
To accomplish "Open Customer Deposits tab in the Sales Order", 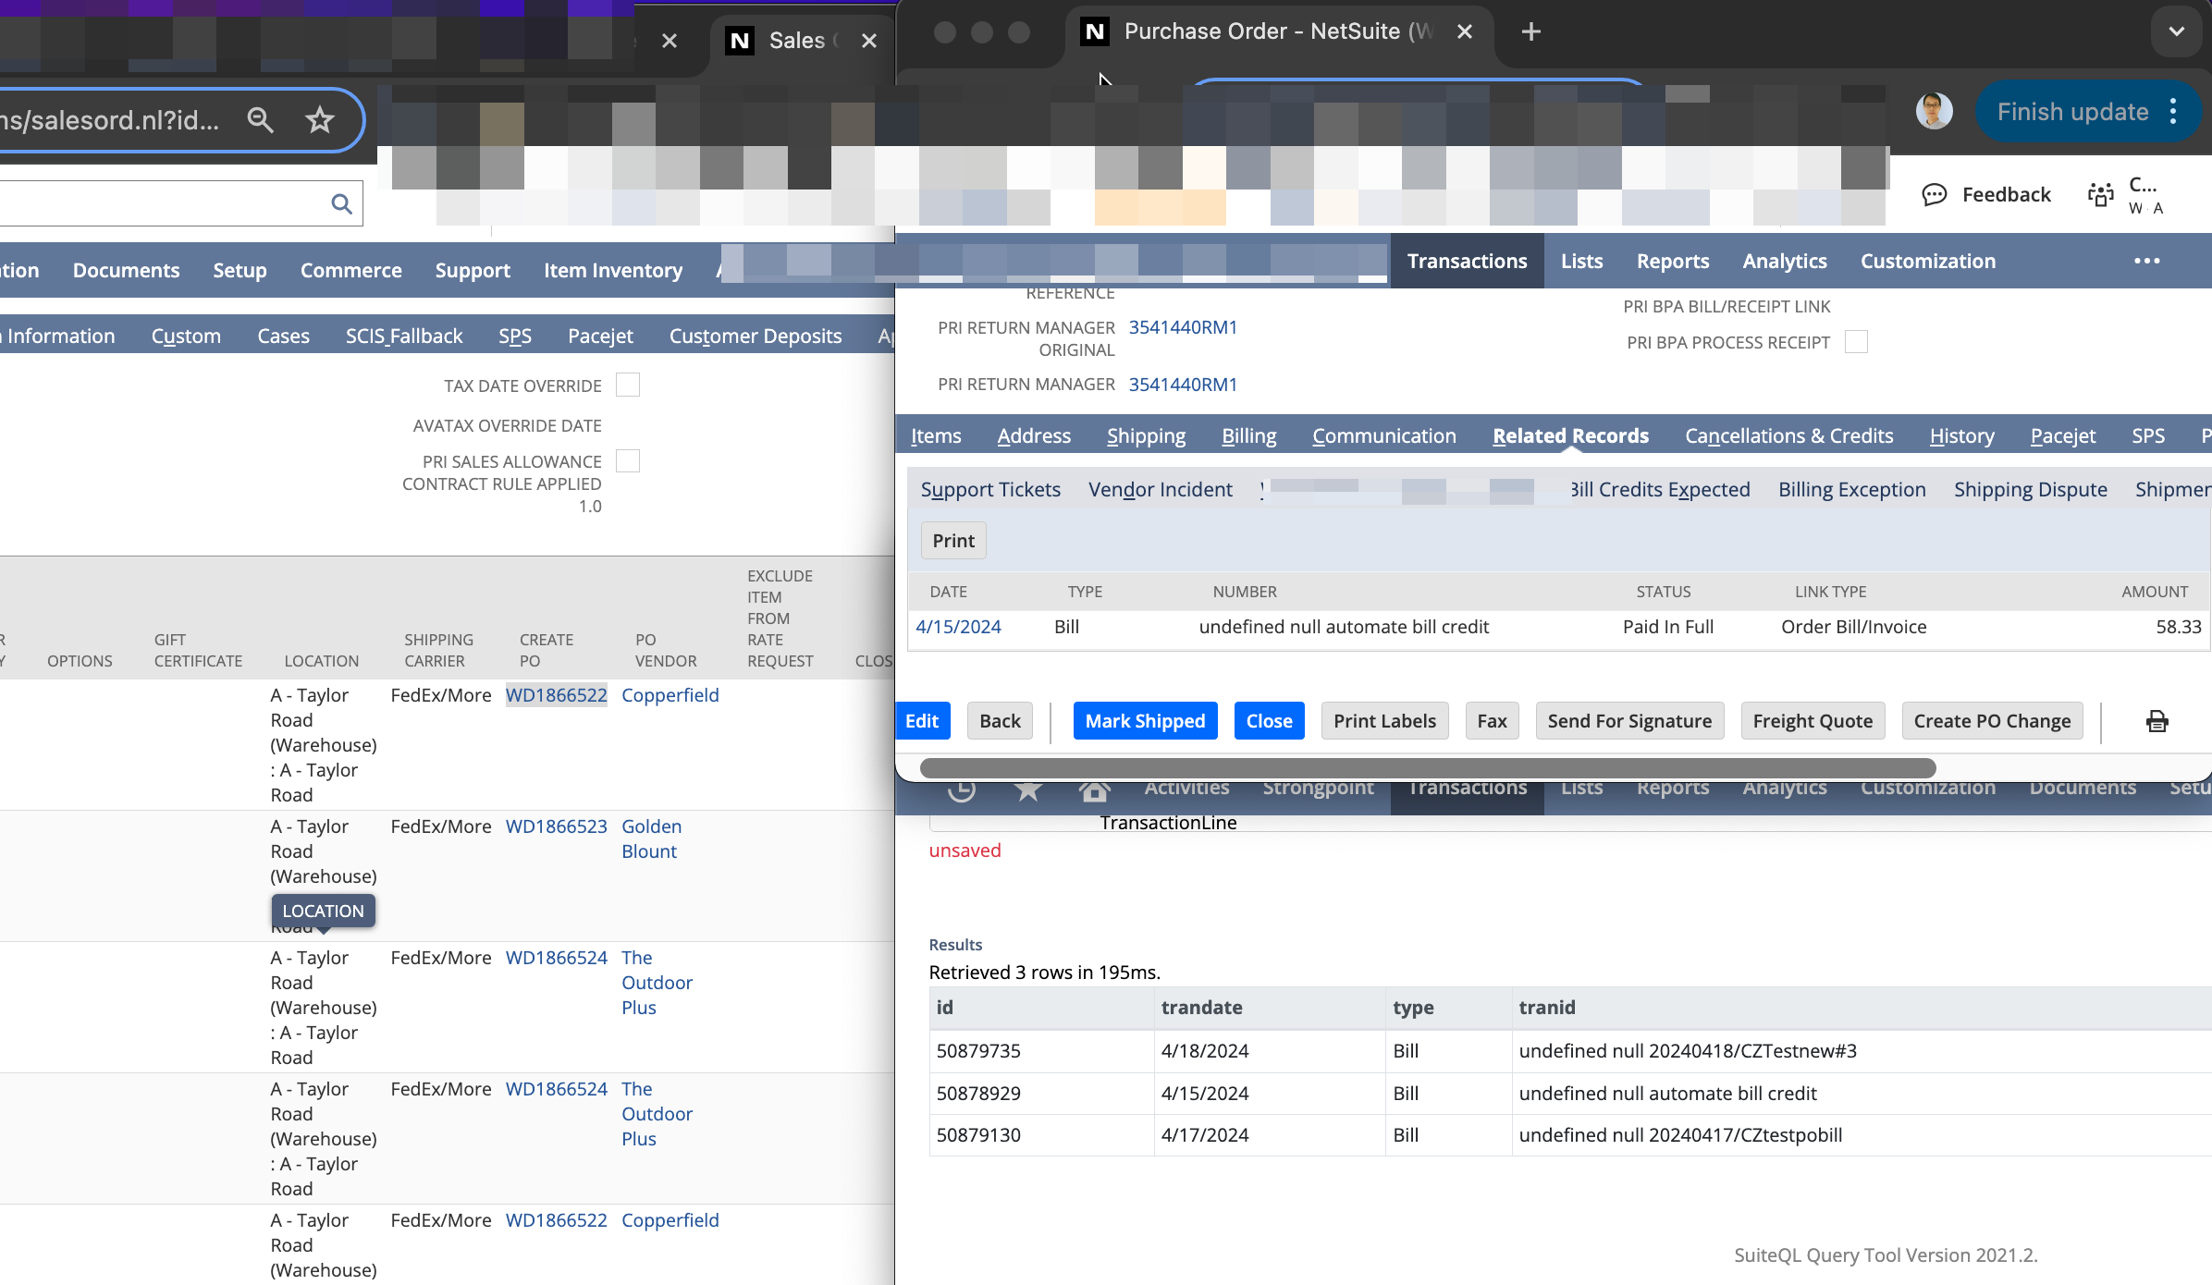I will coord(756,336).
